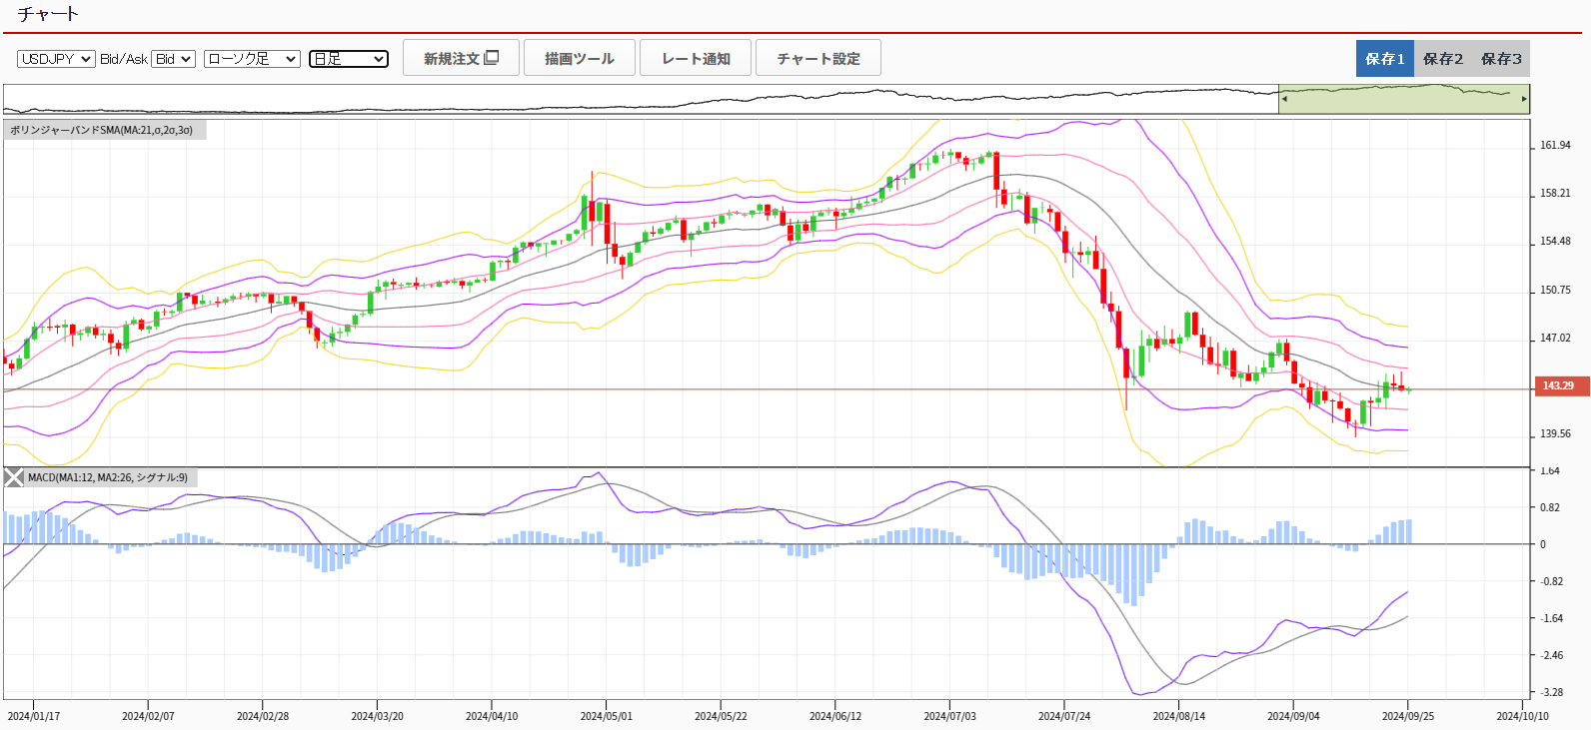Viewport: 1591px width, 730px height.
Task: Click the 2024/02/07 date axis label
Action: 148,716
